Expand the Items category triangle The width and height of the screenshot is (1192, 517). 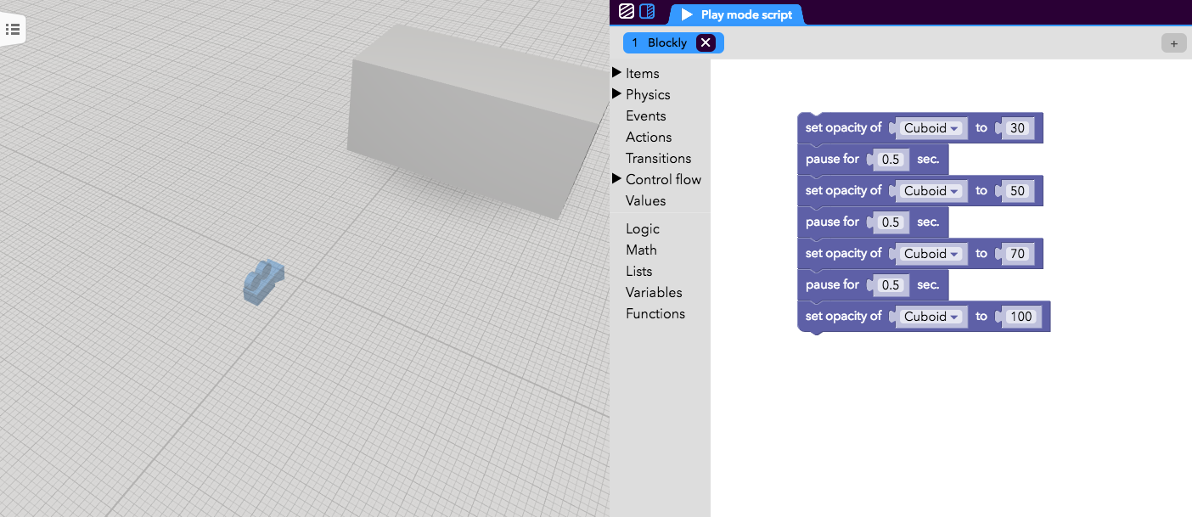tap(616, 73)
